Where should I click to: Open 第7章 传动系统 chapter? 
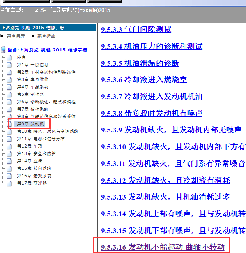[x=32, y=109]
